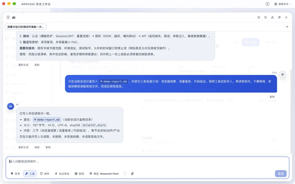The height and width of the screenshot is (184, 295).
Task: Click 继续 under the latest AI reply
Action: click(37, 147)
